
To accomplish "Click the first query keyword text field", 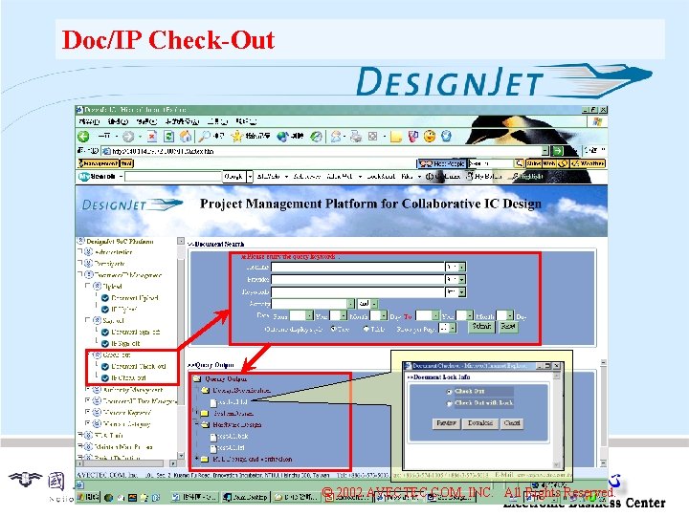I will [x=358, y=267].
